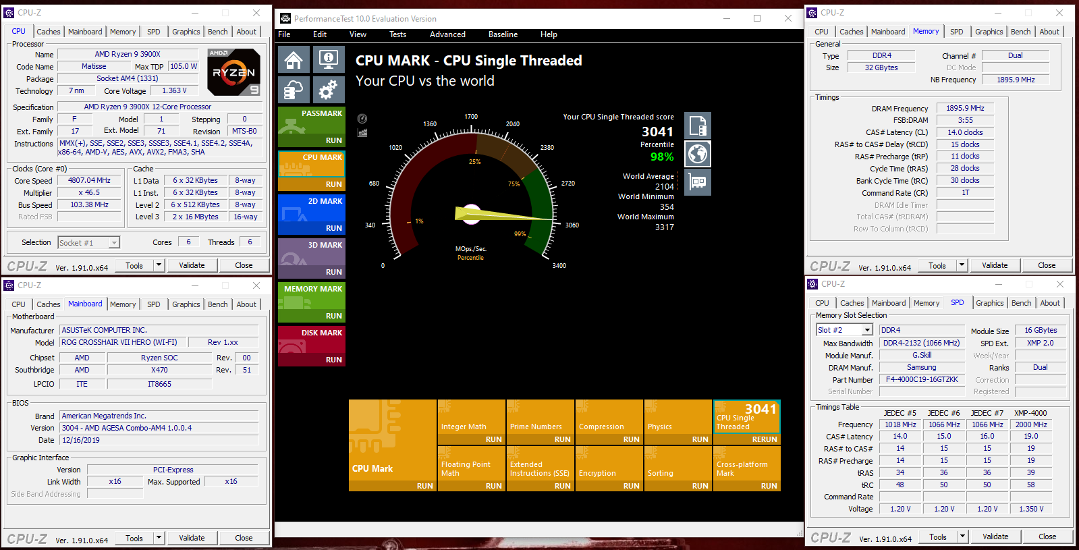
Task: Click Validate in the CPU-Z Processor window
Action: point(192,265)
